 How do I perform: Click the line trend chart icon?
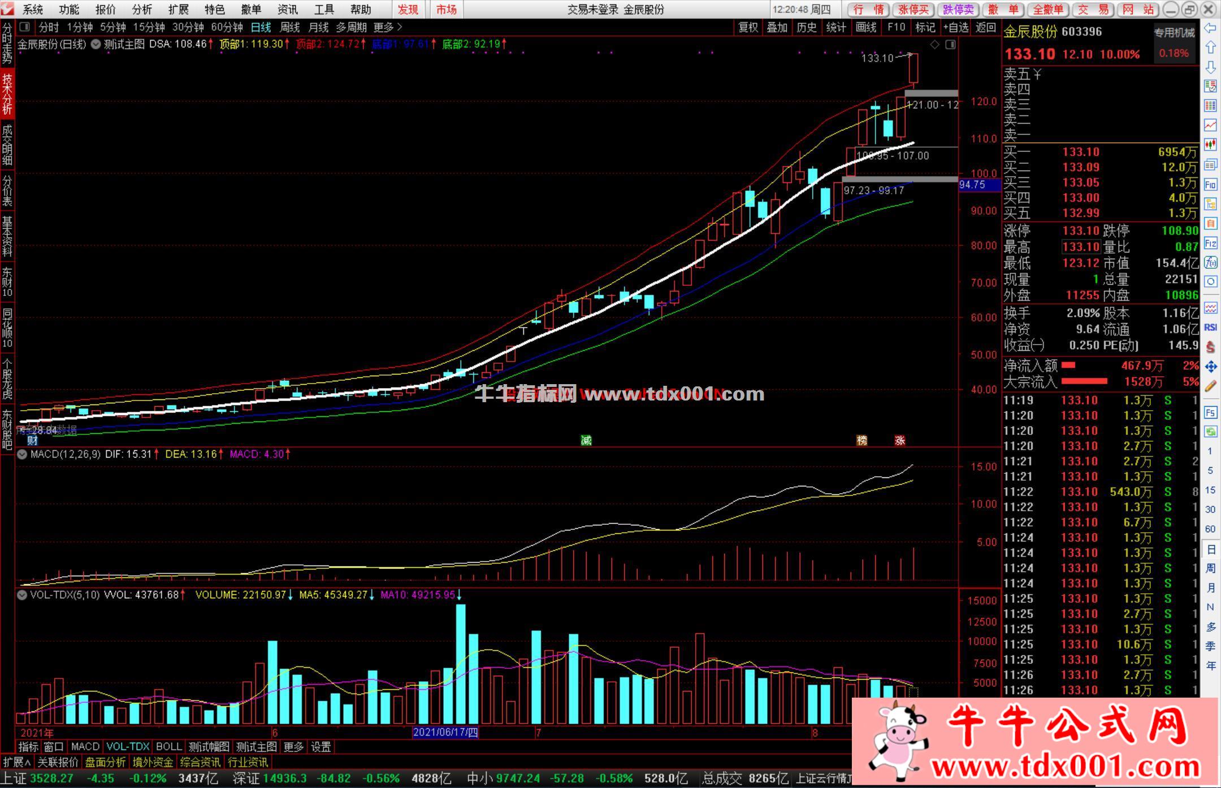point(1210,125)
